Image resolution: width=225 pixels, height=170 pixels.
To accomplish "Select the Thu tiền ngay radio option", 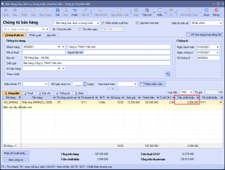I will point(79,29).
